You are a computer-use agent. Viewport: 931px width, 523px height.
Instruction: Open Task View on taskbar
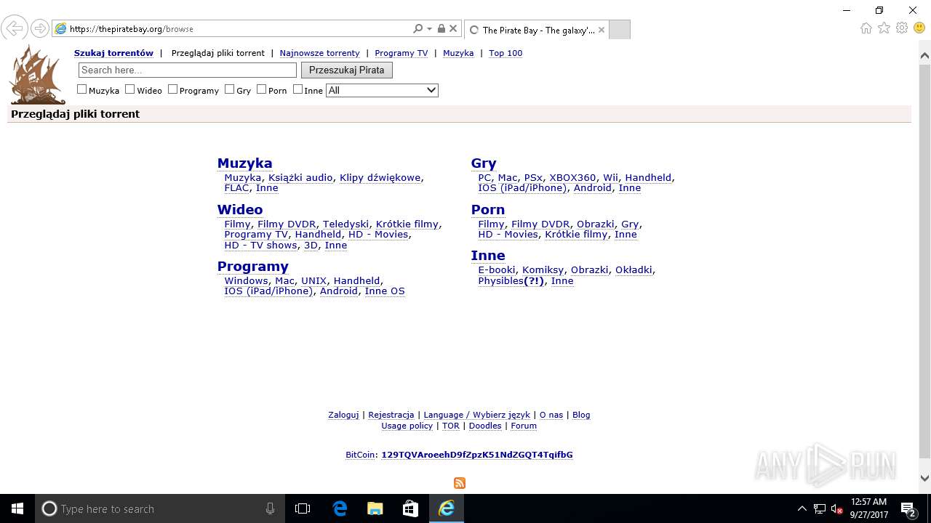303,508
